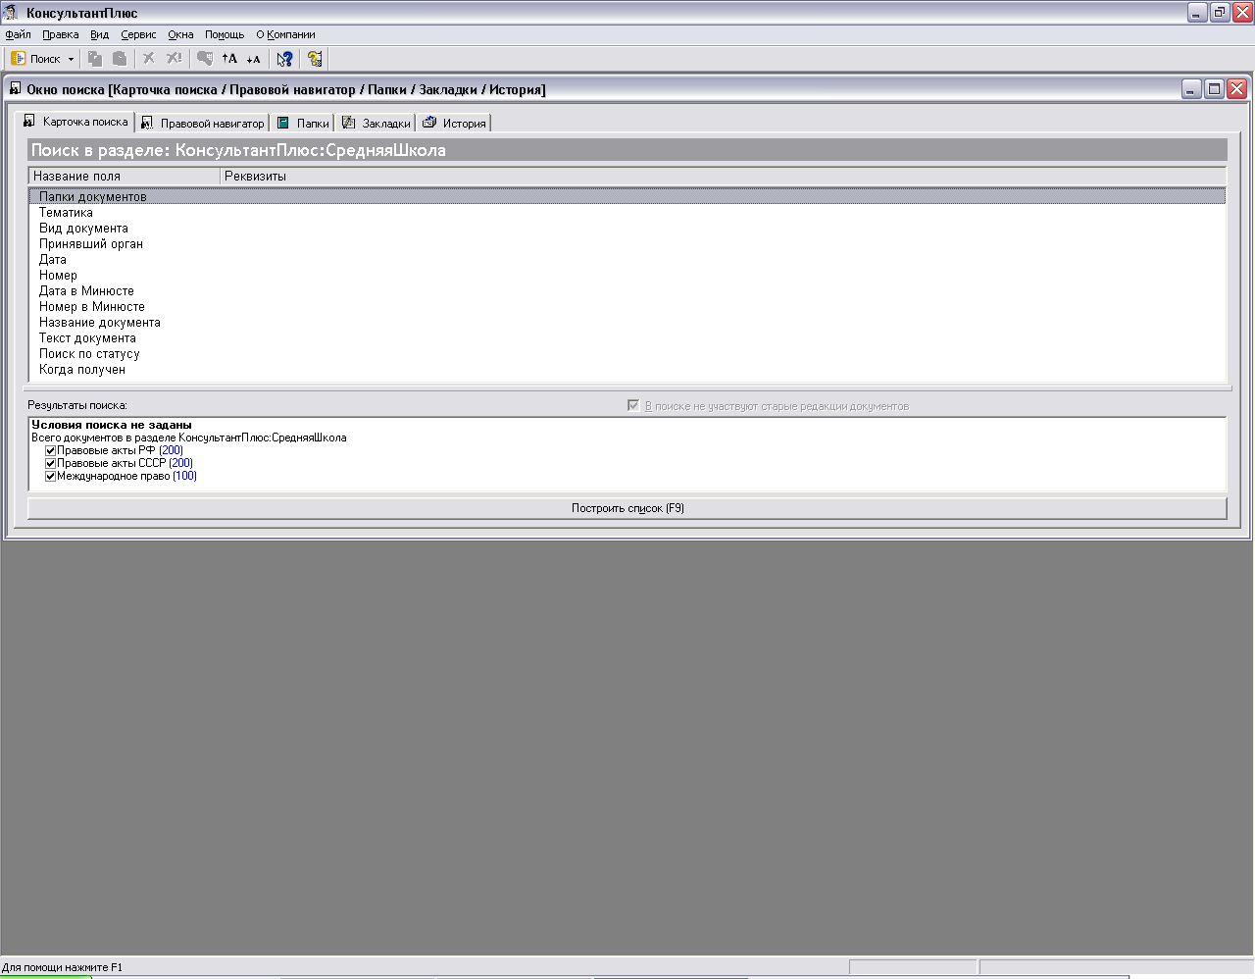The image size is (1255, 979).
Task: Select the Название документа field row
Action: point(627,322)
